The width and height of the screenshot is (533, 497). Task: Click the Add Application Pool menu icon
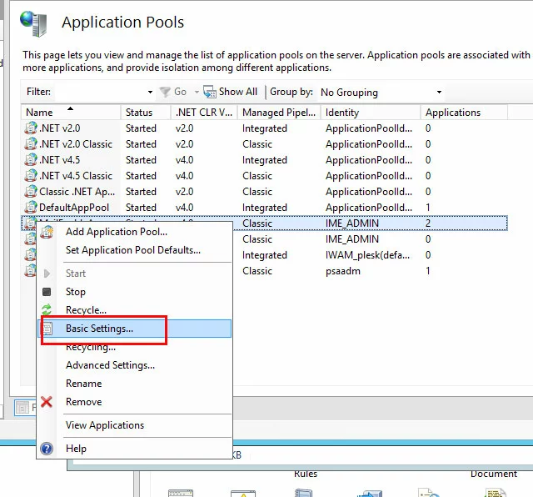coord(47,232)
